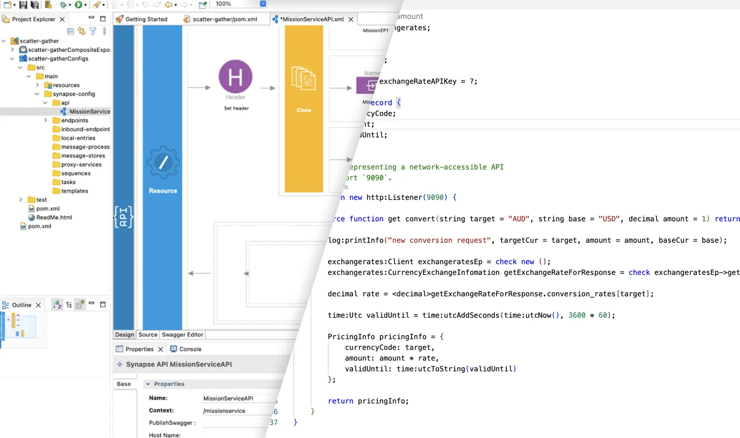Screen dimensions: 740x438
Task: Collapse the src folder
Action: pyautogui.click(x=20, y=67)
